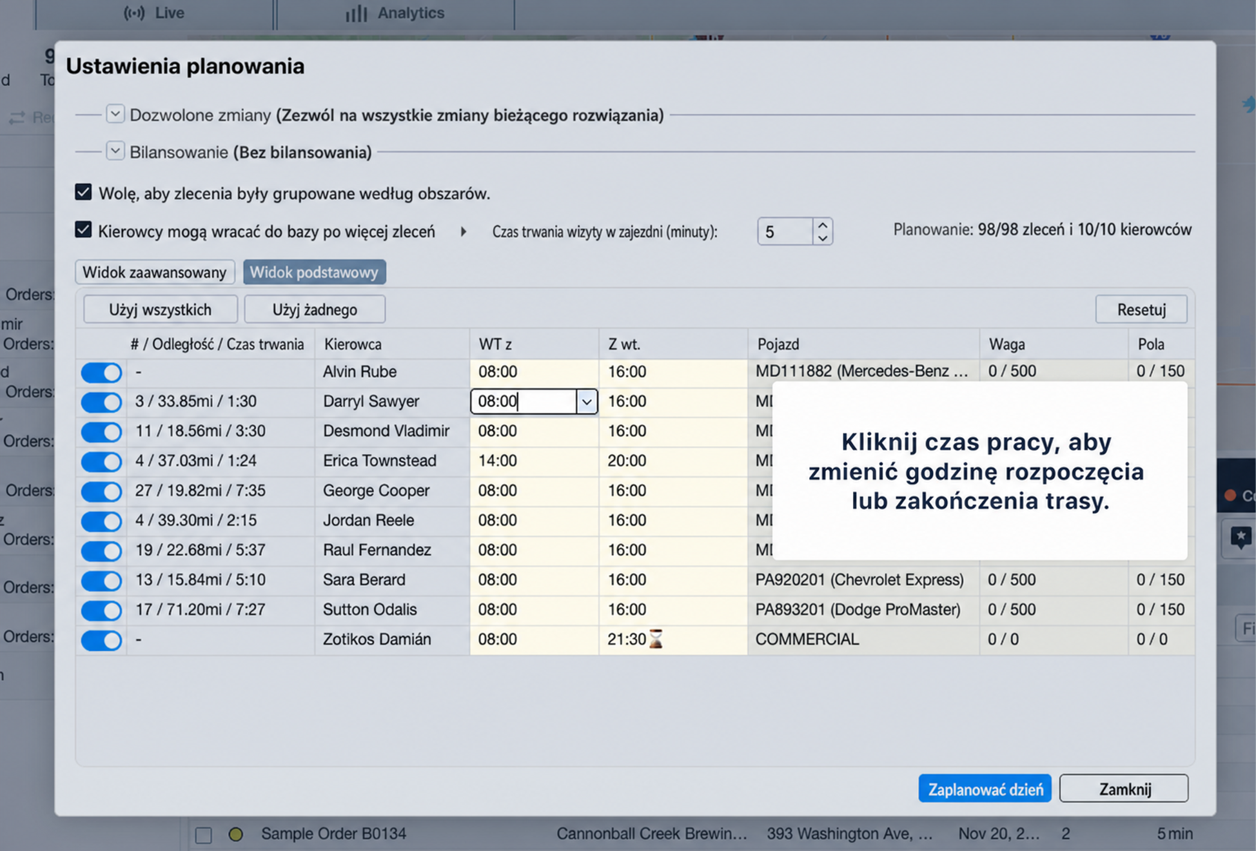Click the Waga column header

point(1054,344)
